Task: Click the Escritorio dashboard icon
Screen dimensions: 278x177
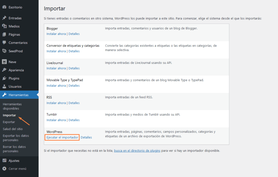Action: click(4, 7)
